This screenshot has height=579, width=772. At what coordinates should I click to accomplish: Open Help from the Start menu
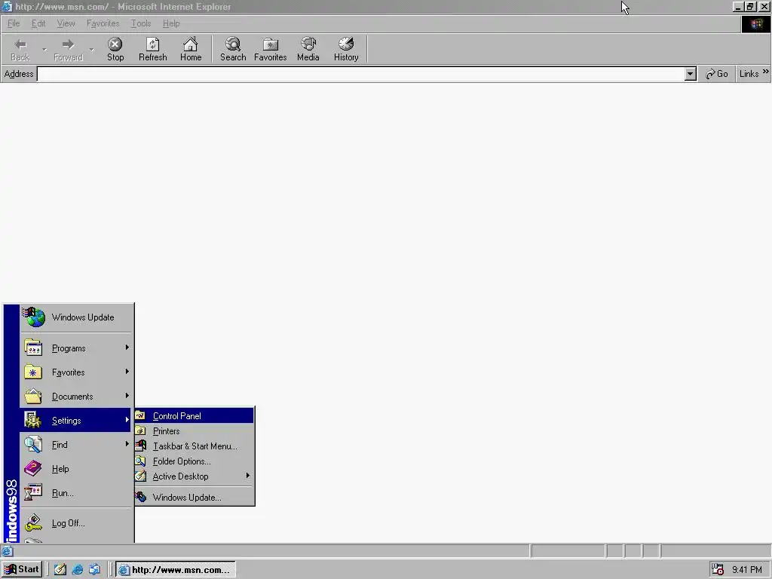point(76,469)
